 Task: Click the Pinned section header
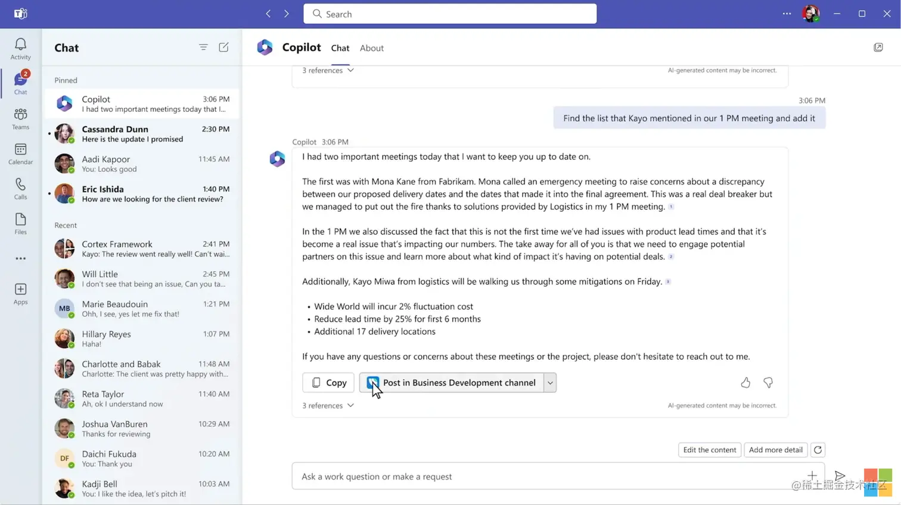click(66, 80)
